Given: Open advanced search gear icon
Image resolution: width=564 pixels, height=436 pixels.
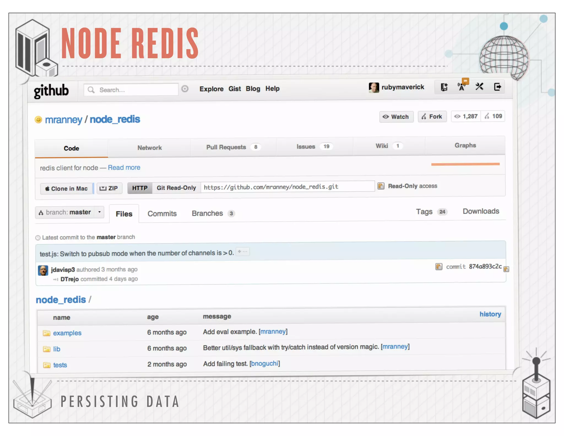Looking at the screenshot, I should [x=185, y=89].
